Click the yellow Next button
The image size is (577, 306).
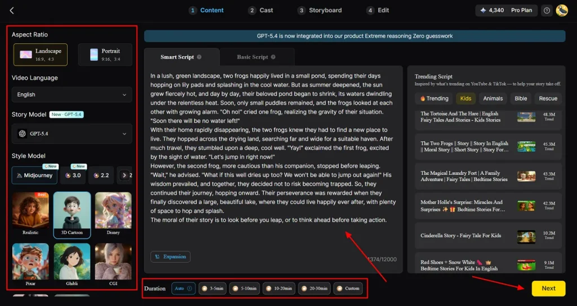tap(548, 289)
